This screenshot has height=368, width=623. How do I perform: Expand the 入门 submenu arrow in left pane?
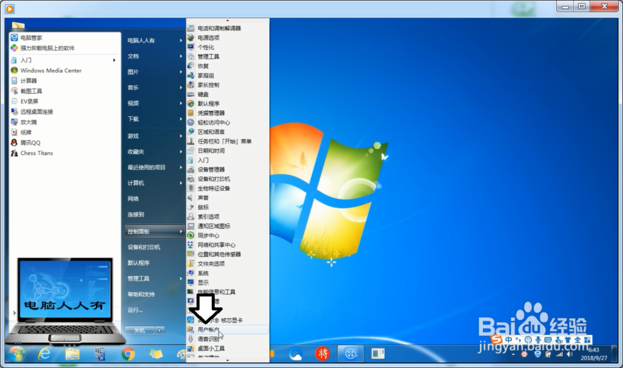tap(114, 60)
